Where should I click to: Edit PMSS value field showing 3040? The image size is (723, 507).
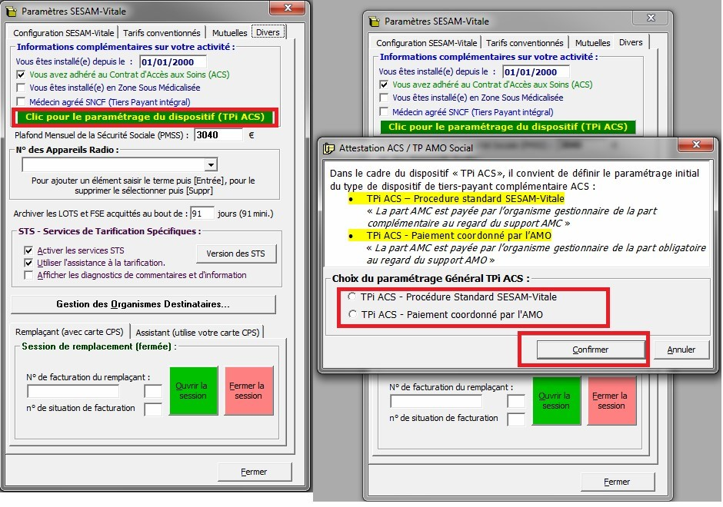click(218, 135)
